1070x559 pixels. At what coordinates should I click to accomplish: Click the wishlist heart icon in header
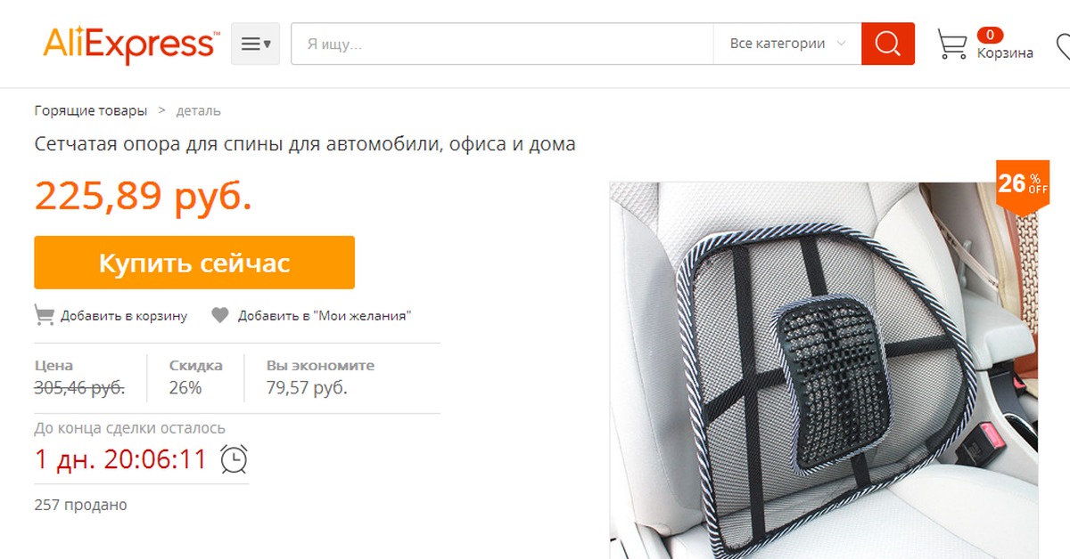click(1063, 45)
